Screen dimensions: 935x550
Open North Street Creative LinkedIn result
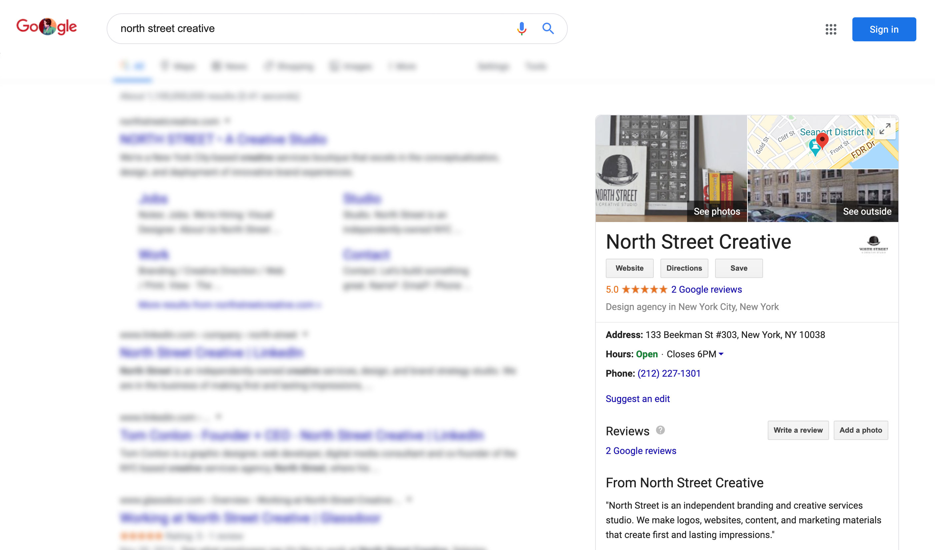click(212, 353)
